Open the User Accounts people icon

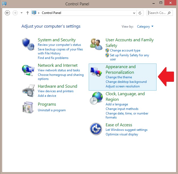96,44
